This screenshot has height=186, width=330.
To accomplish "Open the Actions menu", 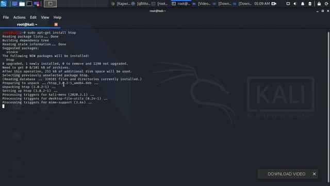I will [x=20, y=17].
